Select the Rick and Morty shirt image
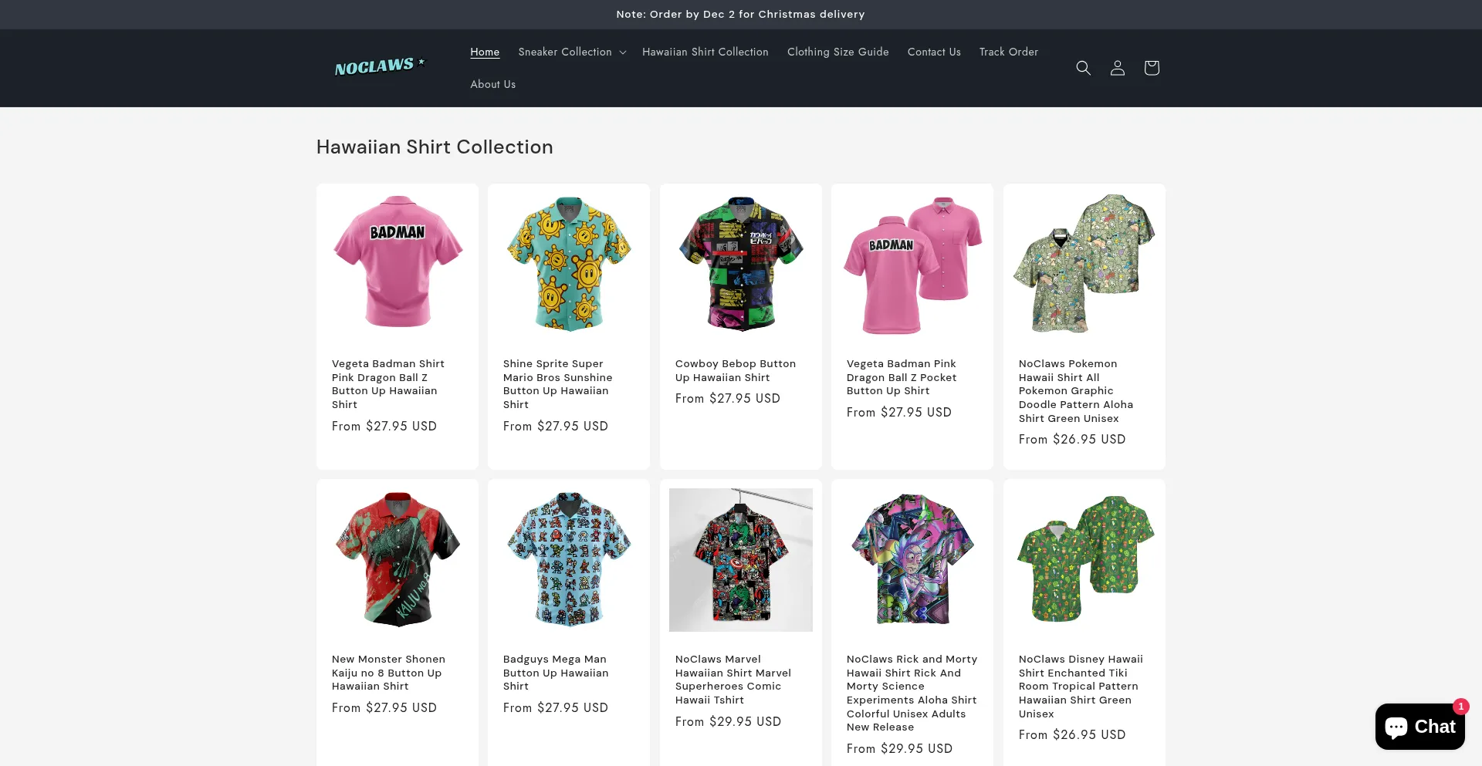Screen dimensions: 1482x766 (912, 559)
